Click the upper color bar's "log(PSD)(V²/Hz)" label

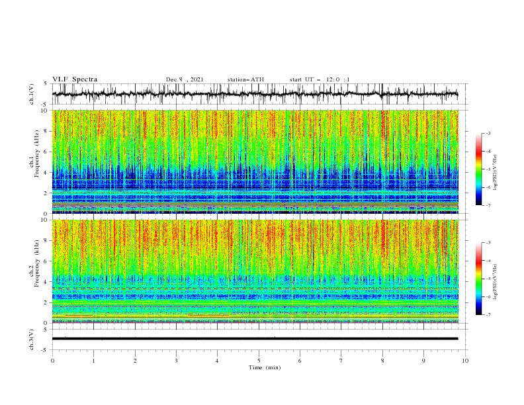click(x=496, y=173)
